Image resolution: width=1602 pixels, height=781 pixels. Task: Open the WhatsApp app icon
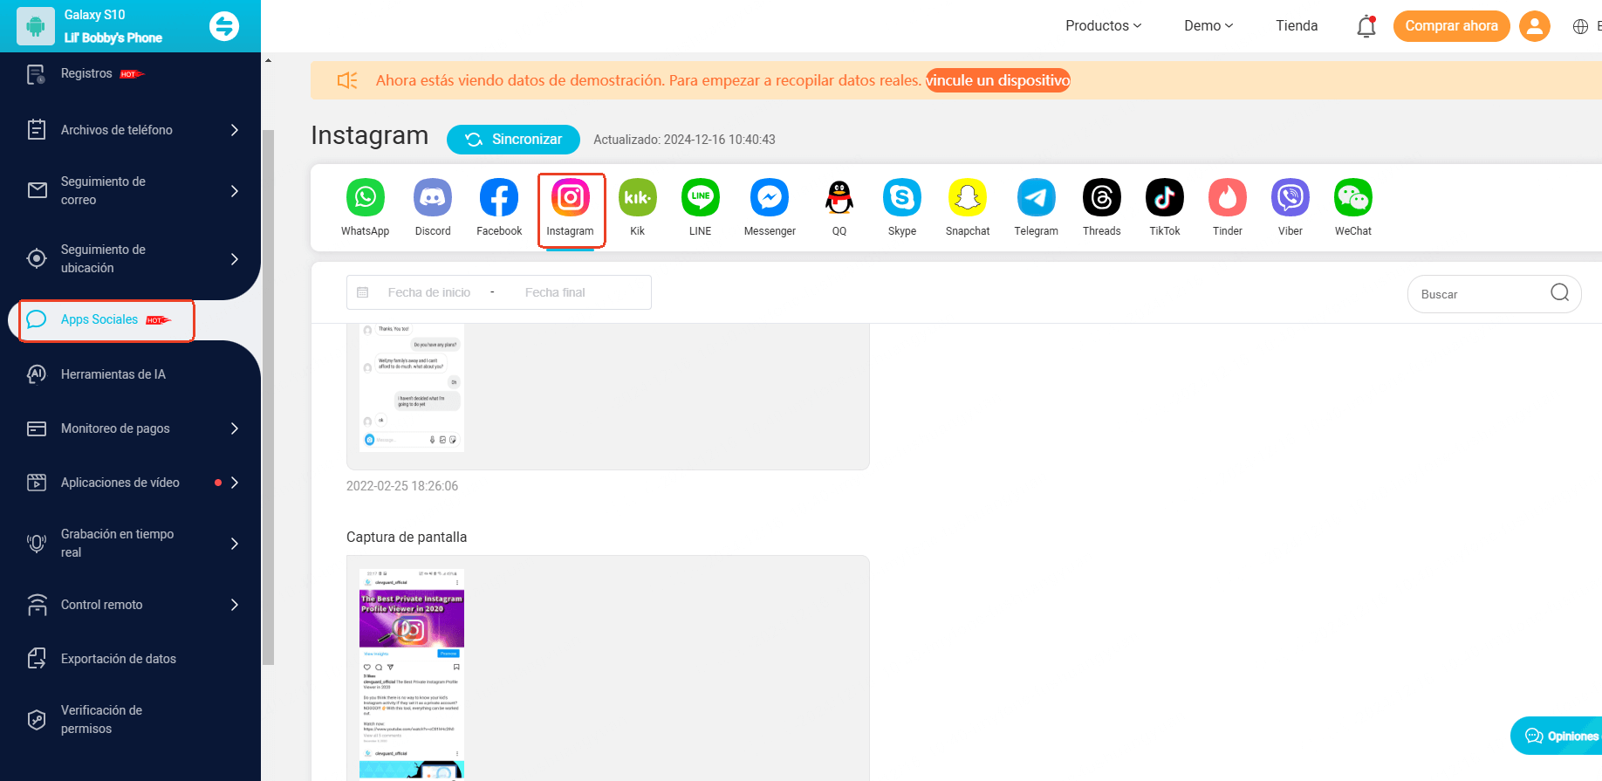click(365, 198)
